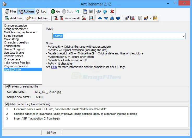
Task: Open the Log tab
Action: (41, 11)
